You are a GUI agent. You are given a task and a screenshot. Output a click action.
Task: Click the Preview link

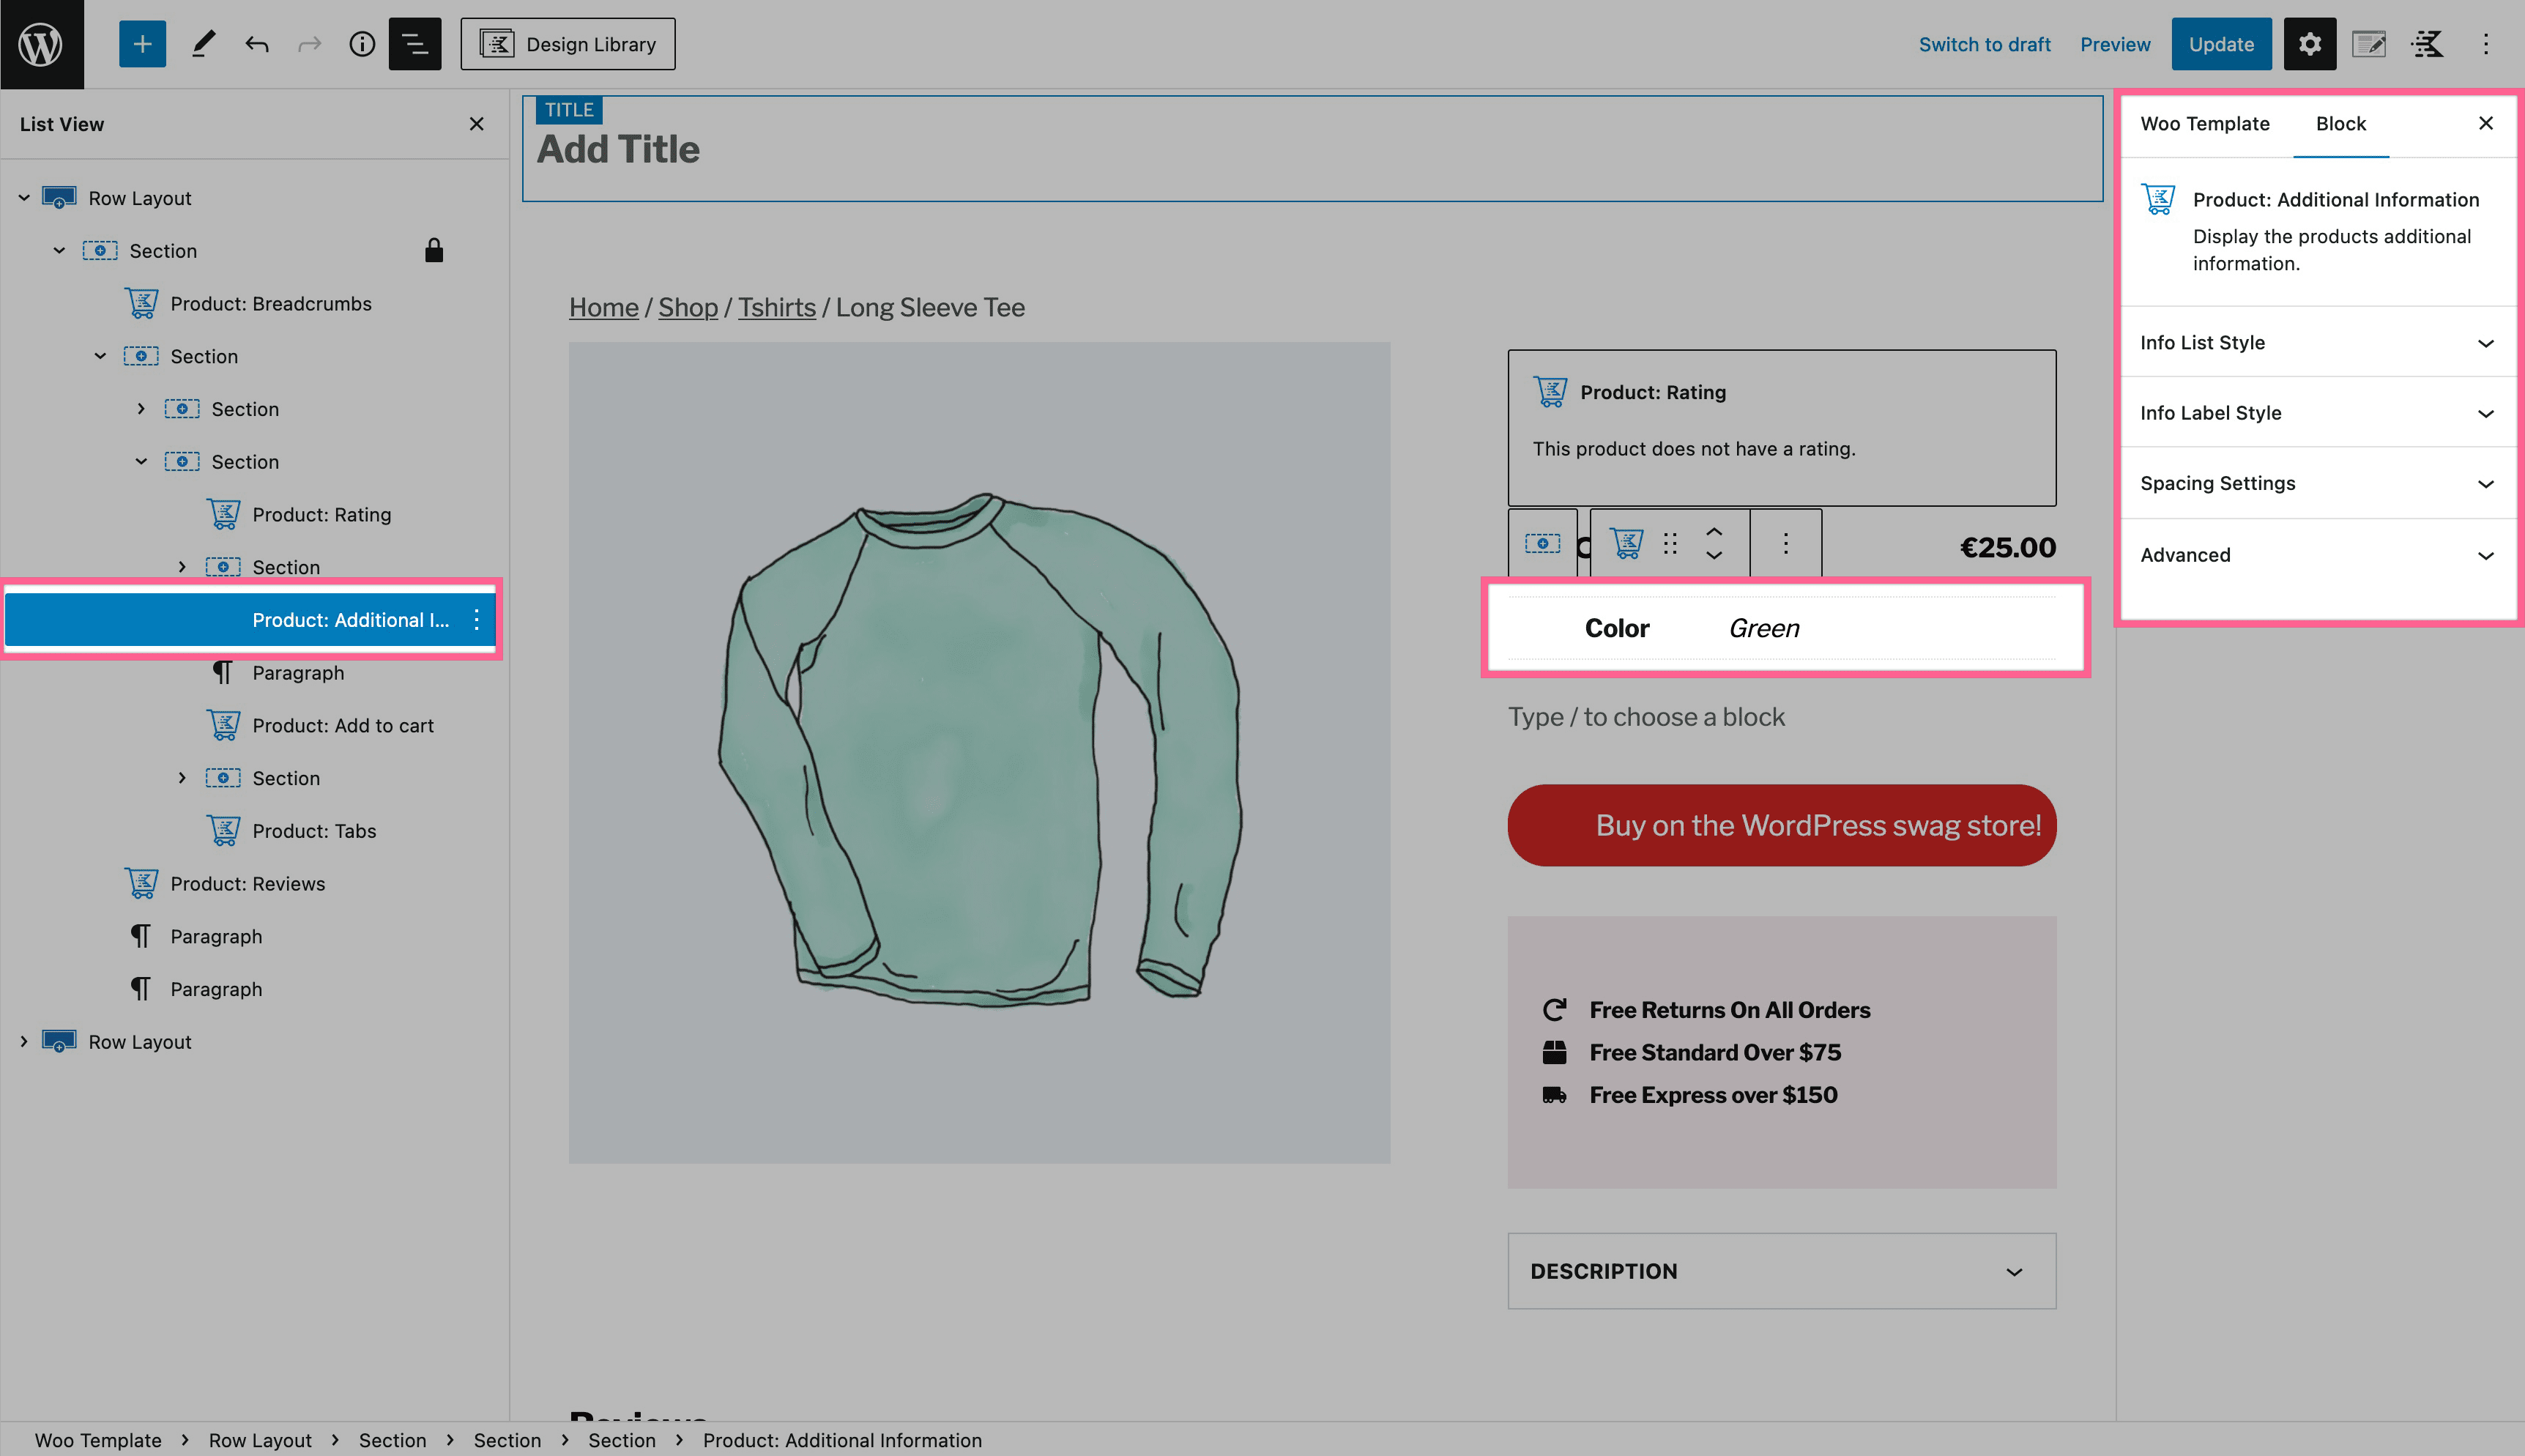[x=2115, y=44]
